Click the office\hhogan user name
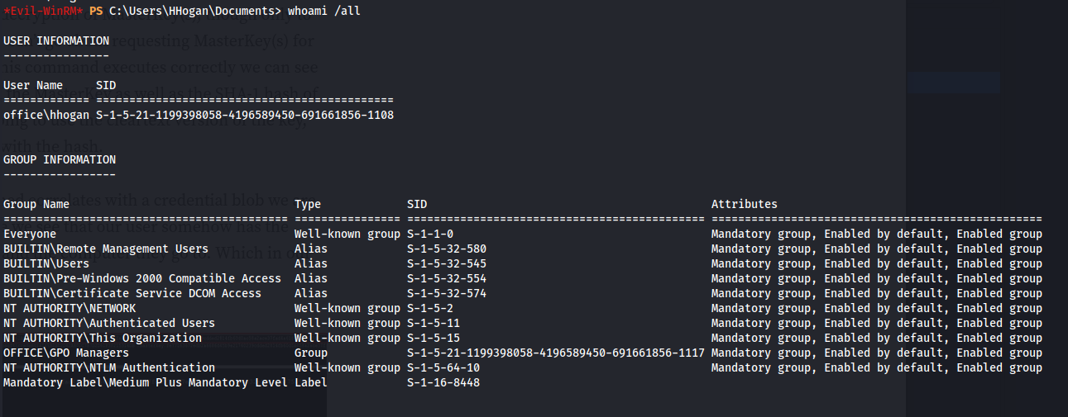The width and height of the screenshot is (1068, 417). pyautogui.click(x=46, y=115)
